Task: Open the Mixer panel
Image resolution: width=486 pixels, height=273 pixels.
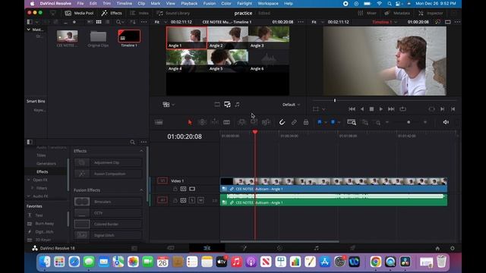Action: [368, 13]
